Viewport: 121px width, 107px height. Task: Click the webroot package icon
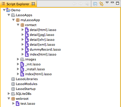[13, 99]
